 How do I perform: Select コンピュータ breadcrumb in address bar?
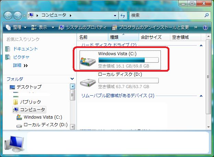coord(54,15)
